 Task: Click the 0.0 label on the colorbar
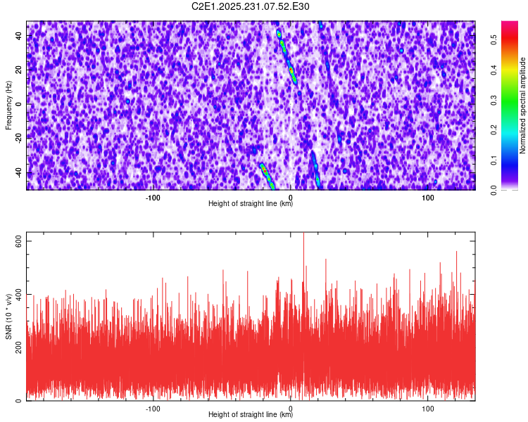(494, 190)
